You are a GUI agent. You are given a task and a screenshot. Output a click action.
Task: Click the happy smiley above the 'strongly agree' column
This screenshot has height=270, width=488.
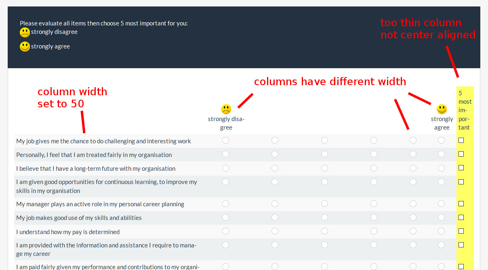[x=442, y=109]
